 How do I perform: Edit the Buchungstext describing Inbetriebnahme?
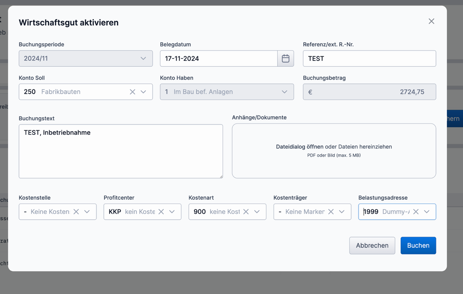[121, 151]
